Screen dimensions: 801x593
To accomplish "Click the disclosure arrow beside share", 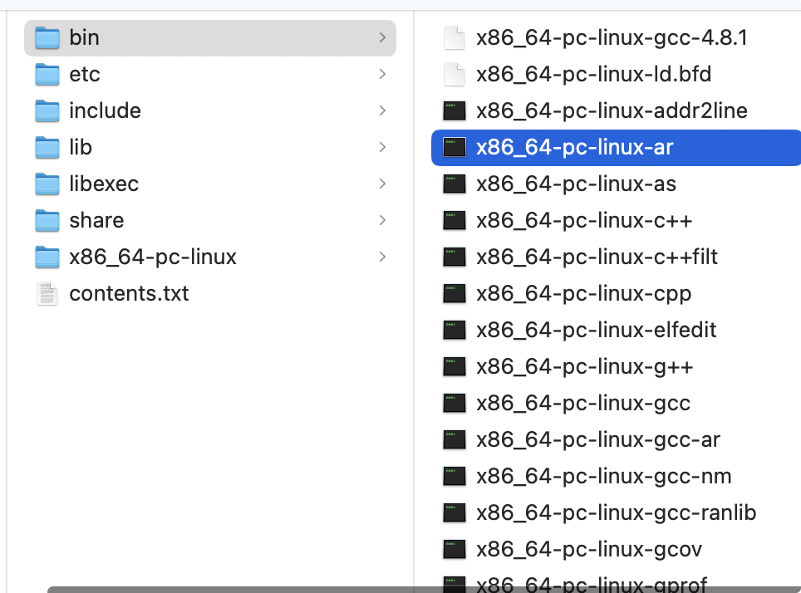I will tap(382, 220).
